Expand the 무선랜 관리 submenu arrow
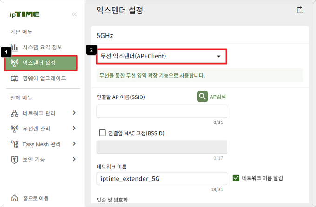Screen dimensions: 316x207 (74, 128)
